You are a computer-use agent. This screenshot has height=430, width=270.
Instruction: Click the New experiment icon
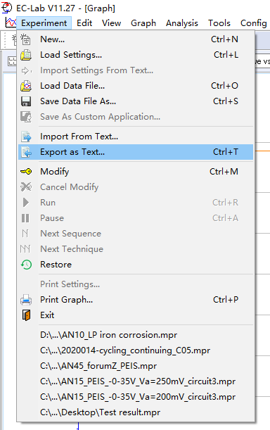click(x=26, y=39)
